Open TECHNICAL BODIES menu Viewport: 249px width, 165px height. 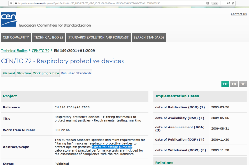(48, 38)
